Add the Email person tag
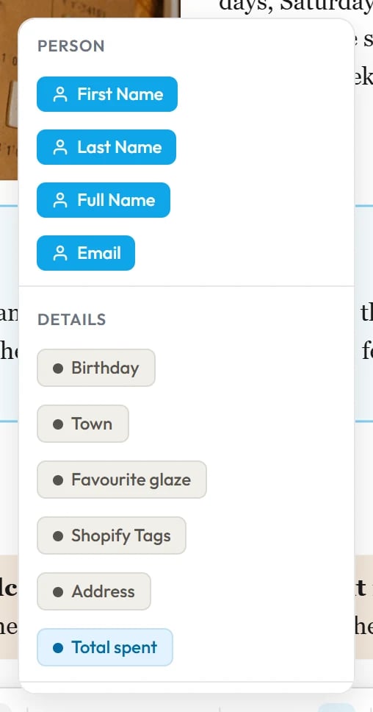This screenshot has height=712, width=373. point(86,253)
